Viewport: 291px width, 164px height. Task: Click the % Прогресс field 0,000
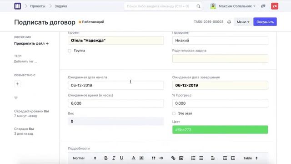pos(220,103)
